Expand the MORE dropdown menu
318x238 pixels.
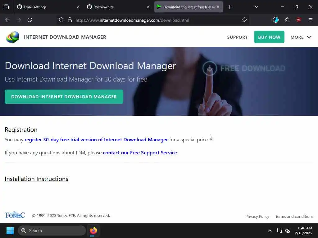301,37
